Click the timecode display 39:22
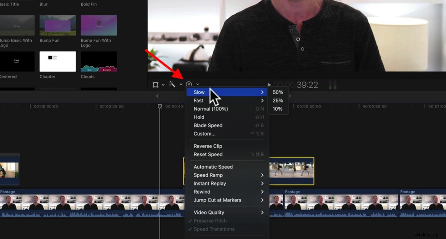The image size is (446, 239). 307,85
